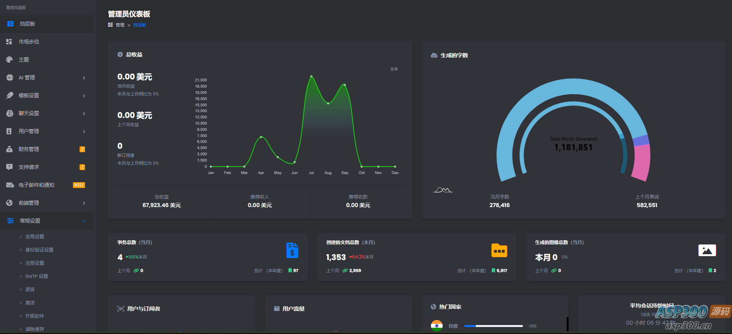Screen dimensions: 732x334
Task: Click the India flag icon in 热门国家
Action: (437, 325)
